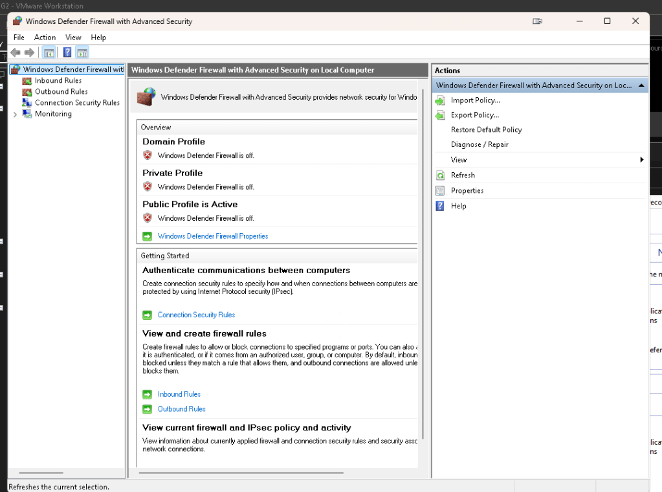Click the View submenu arrow in the Actions pane
This screenshot has height=492, width=662.
point(642,160)
